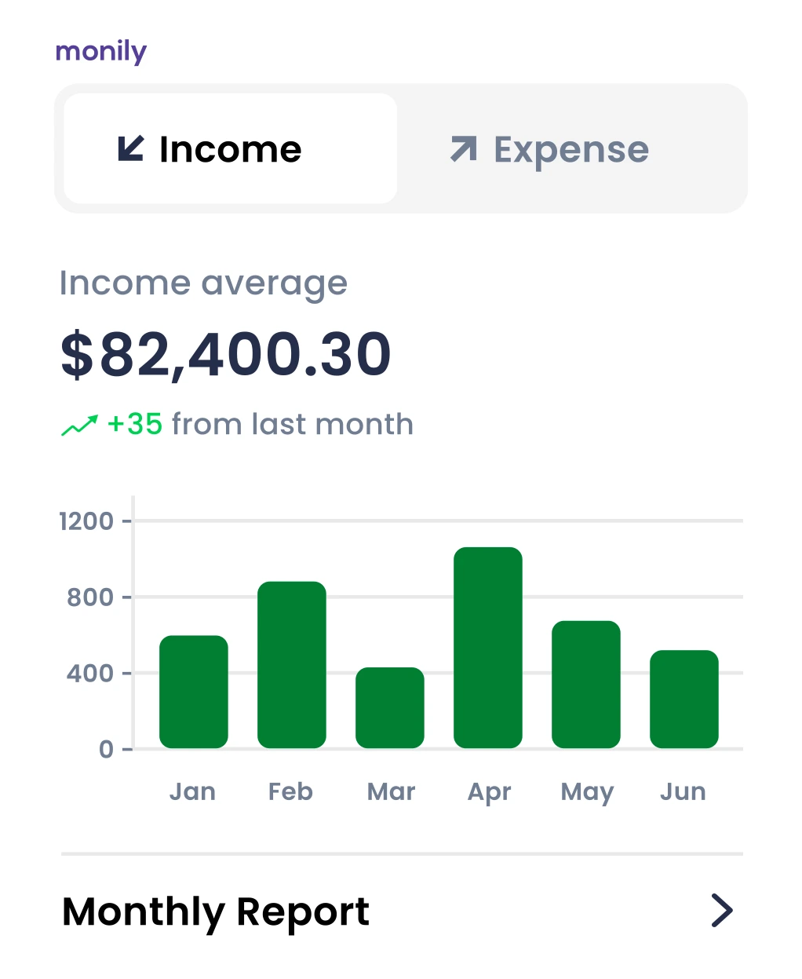The image size is (802, 979).
Task: Click the March income bar
Action: point(390,707)
